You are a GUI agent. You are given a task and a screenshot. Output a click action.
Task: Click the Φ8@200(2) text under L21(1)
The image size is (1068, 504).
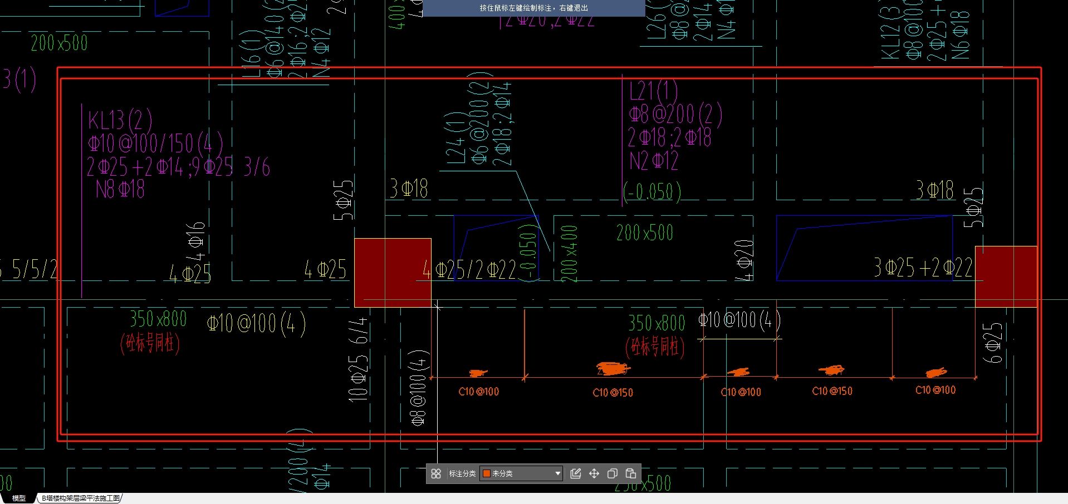coord(675,115)
